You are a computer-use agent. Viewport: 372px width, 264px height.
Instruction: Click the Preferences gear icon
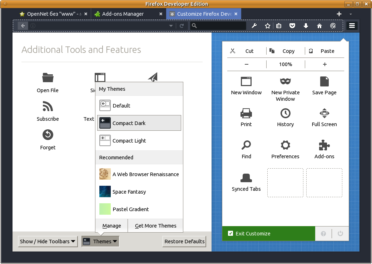coord(285,145)
